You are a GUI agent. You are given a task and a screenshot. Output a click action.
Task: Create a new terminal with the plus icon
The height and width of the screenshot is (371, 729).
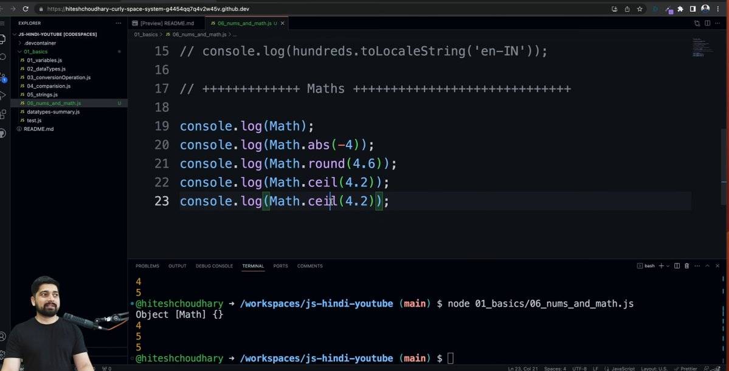pyautogui.click(x=662, y=266)
